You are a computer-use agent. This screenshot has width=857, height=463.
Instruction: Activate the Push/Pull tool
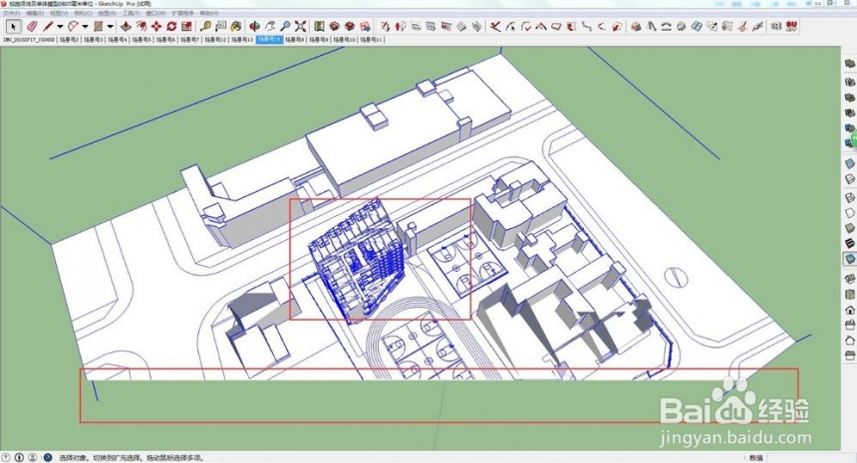(x=126, y=26)
